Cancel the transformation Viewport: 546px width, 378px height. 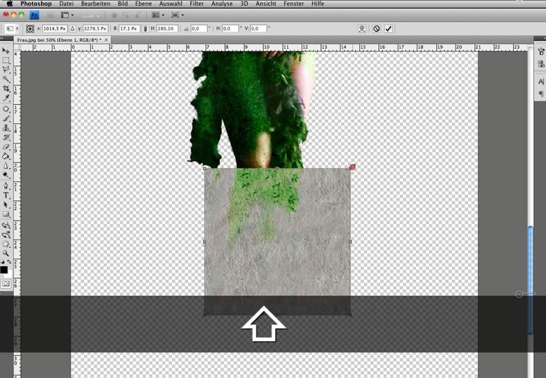376,28
